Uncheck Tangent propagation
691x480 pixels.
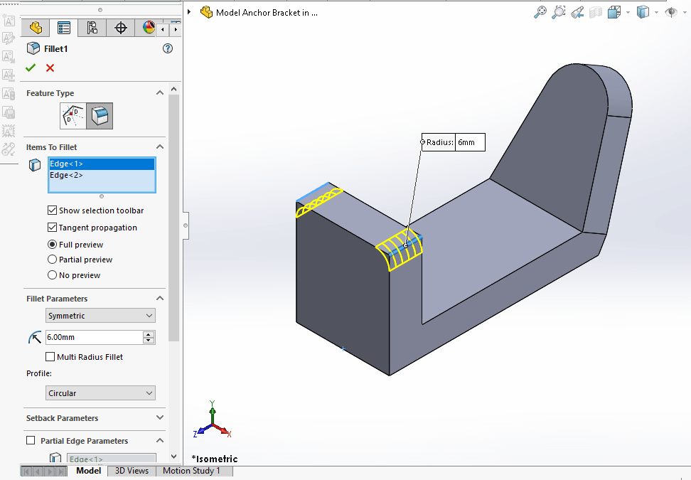(x=52, y=228)
